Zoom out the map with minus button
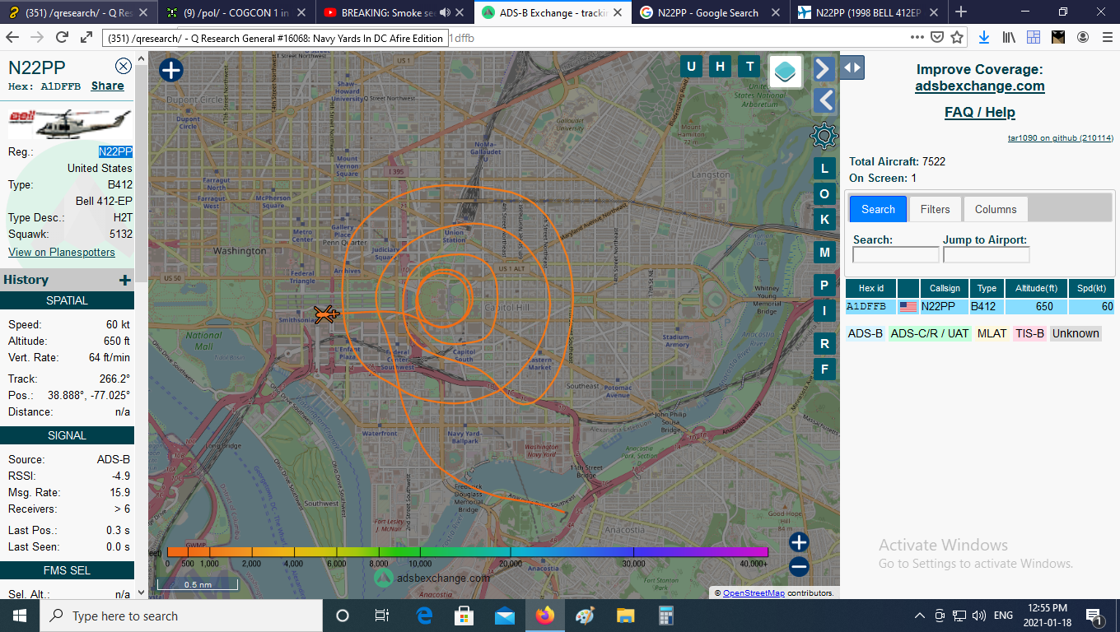The image size is (1120, 632). point(799,566)
